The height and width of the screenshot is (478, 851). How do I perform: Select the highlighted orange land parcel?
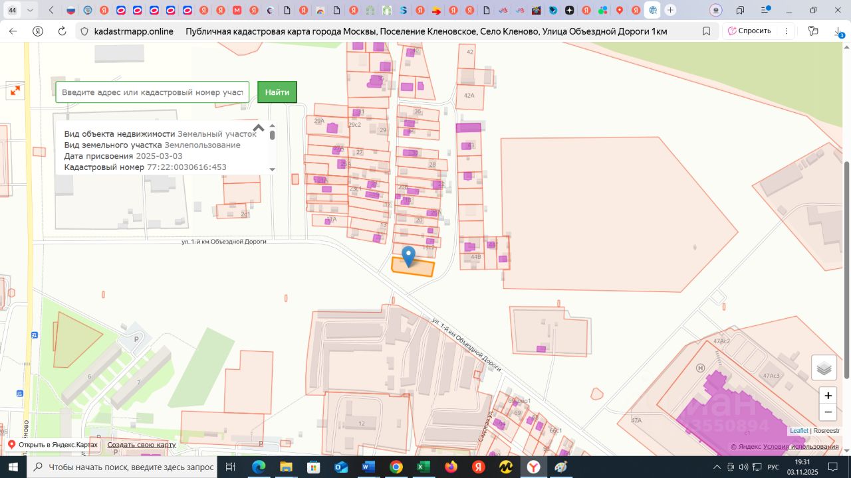[424, 270]
